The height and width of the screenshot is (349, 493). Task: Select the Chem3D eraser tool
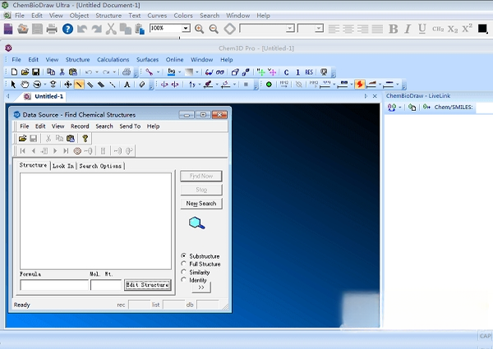(142, 85)
